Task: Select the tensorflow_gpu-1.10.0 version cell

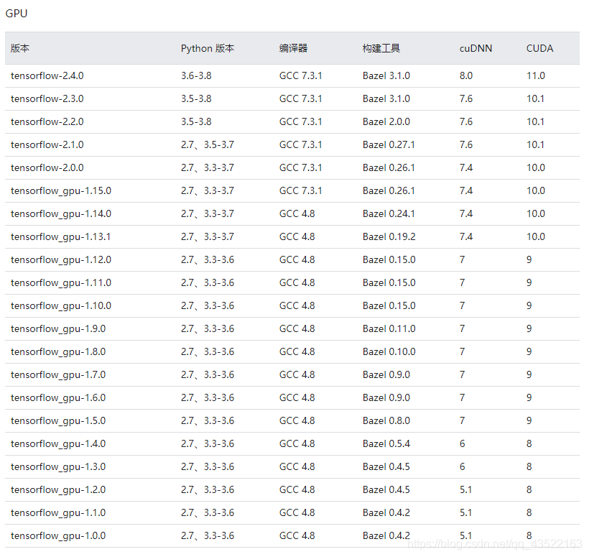Action: click(x=61, y=305)
